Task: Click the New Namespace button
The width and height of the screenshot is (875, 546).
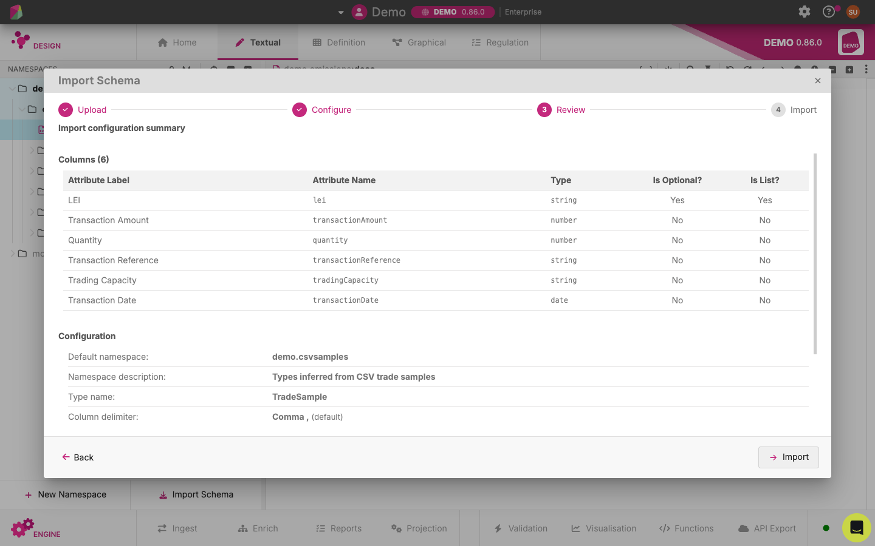Action: (65, 494)
